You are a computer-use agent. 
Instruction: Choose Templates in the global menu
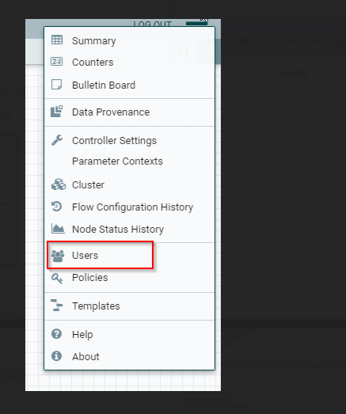point(129,306)
